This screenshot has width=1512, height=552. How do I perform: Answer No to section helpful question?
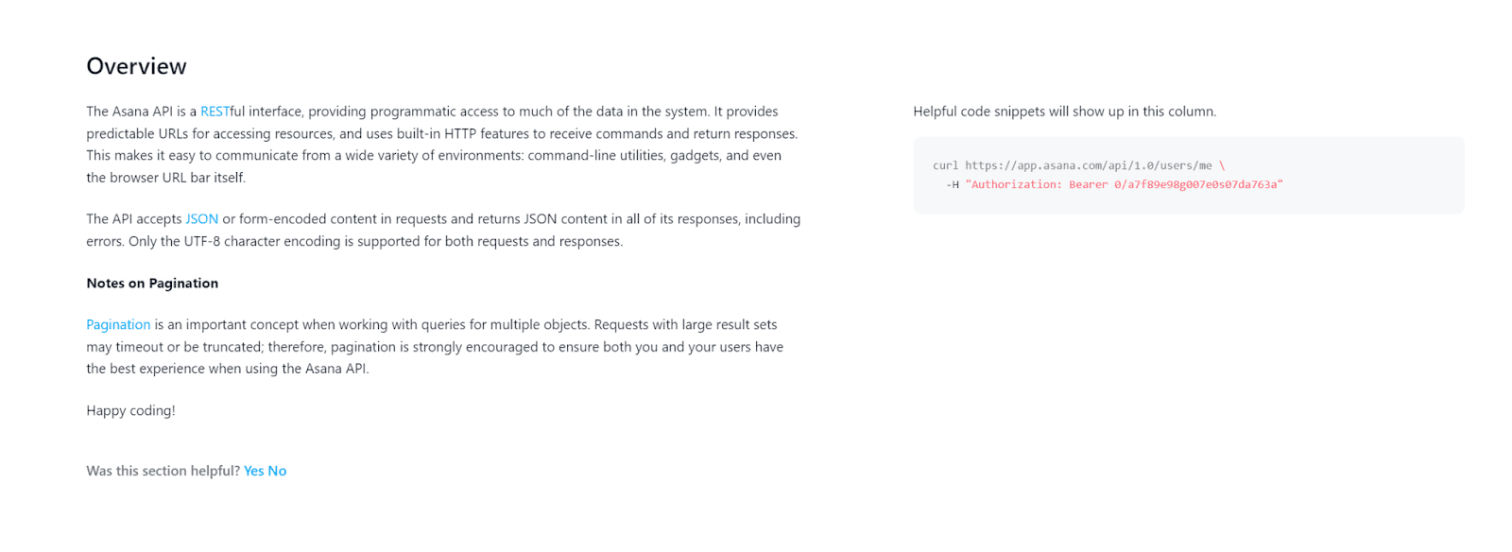pos(277,471)
